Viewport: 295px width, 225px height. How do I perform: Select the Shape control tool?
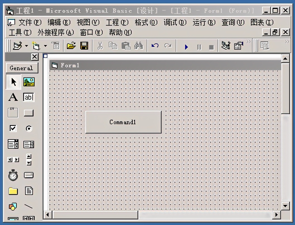coord(13,206)
